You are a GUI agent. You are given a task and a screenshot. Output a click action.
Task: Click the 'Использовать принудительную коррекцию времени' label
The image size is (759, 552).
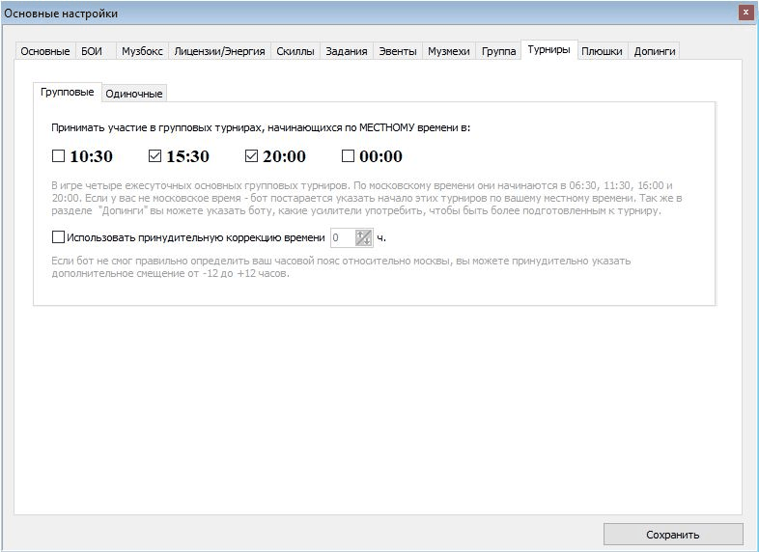(x=196, y=237)
